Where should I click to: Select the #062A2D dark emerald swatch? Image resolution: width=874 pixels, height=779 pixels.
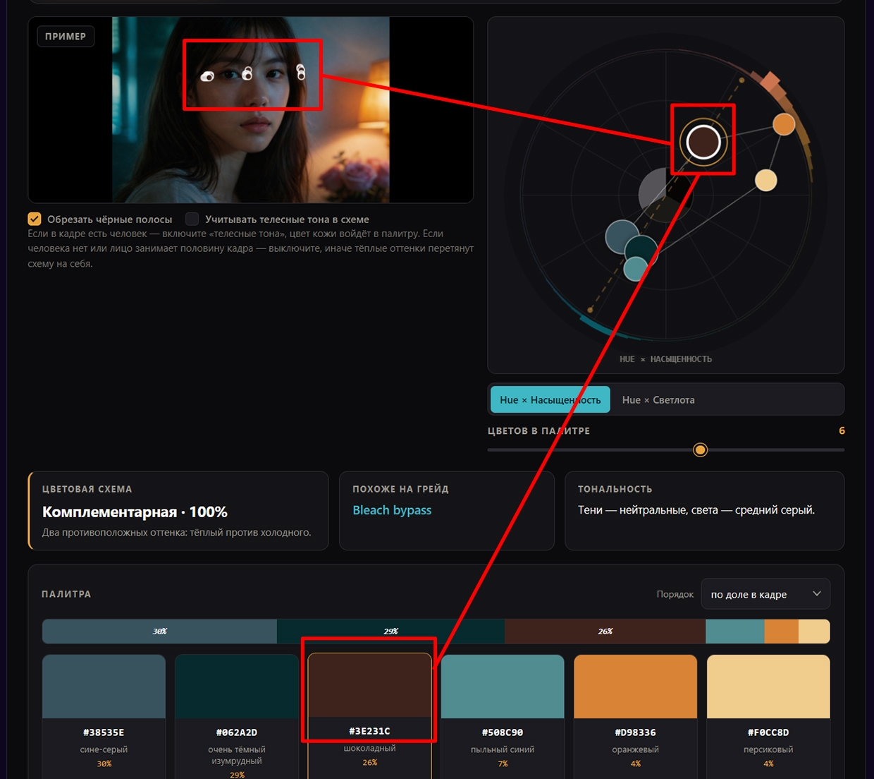click(x=237, y=687)
